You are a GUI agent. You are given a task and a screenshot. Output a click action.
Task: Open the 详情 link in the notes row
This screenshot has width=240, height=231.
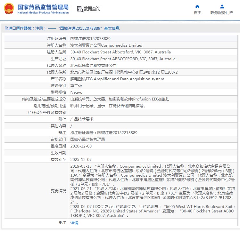(x=74, y=223)
